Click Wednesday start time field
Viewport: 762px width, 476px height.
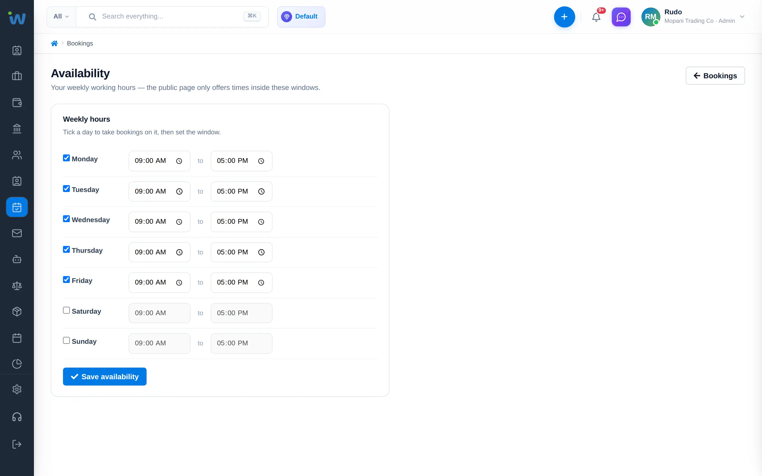(159, 222)
